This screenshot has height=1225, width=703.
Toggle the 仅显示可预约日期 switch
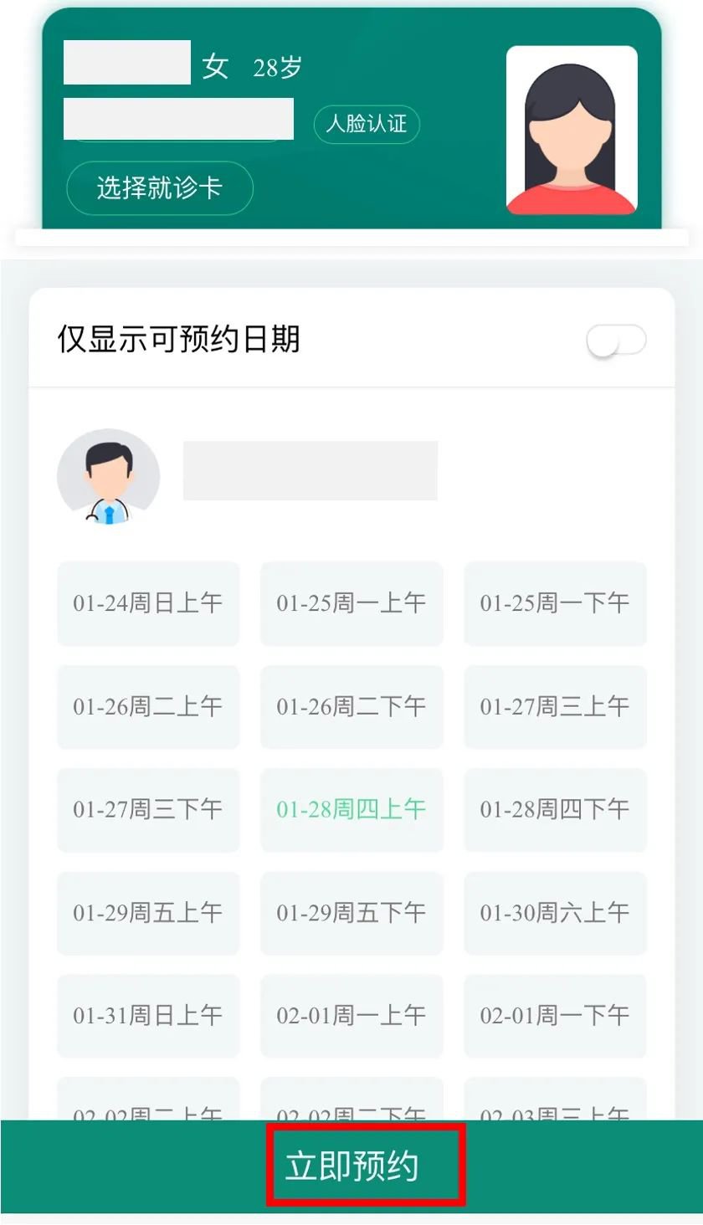coord(617,341)
